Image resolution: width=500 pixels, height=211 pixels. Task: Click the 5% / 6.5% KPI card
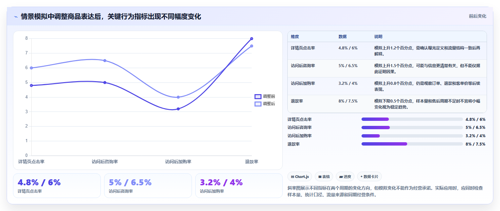pyautogui.click(x=148, y=186)
